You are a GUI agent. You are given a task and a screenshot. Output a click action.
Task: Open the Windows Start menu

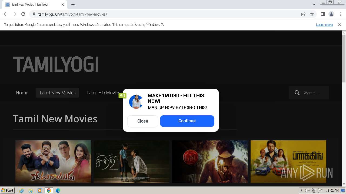pos(8,190)
